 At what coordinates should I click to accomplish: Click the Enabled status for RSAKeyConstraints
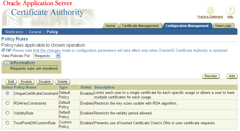coord(87,103)
